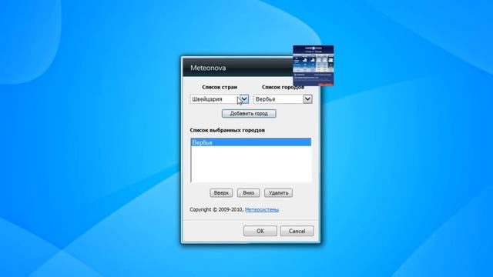Click the Вербье city combo field

(x=283, y=99)
